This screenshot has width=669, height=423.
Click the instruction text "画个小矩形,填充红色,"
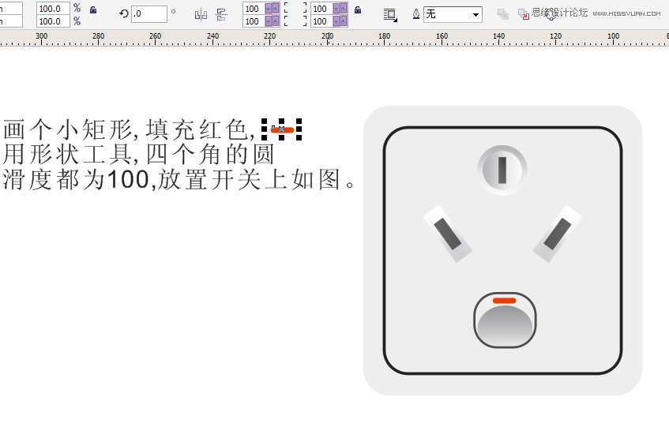tap(130, 129)
